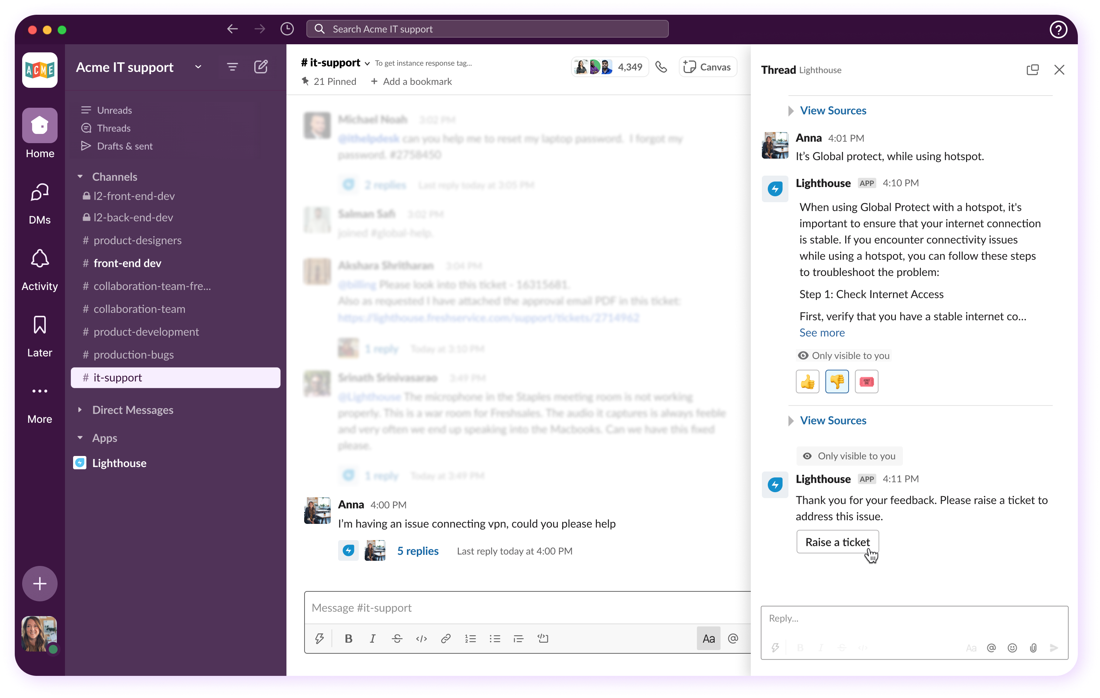1100x698 pixels.
Task: Open the history clock icon
Action: pos(287,29)
